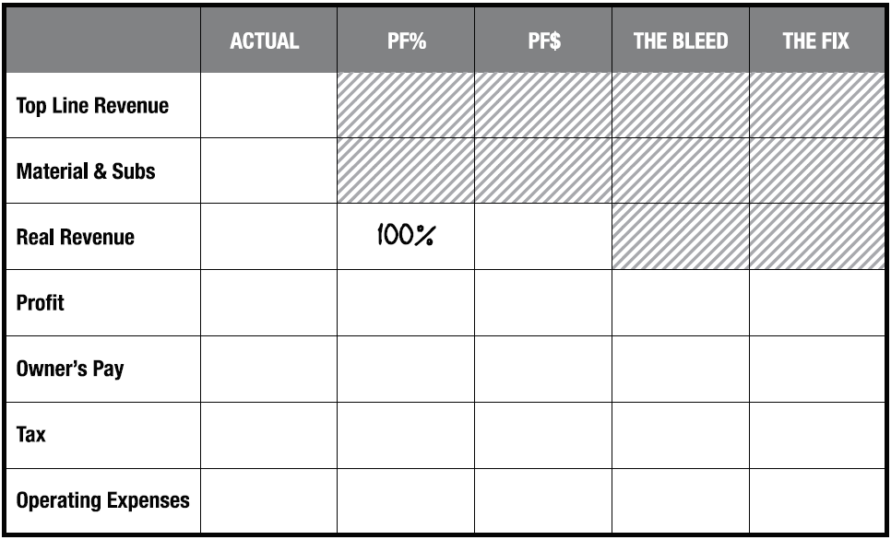Click THE BLEED column header

coord(681,41)
